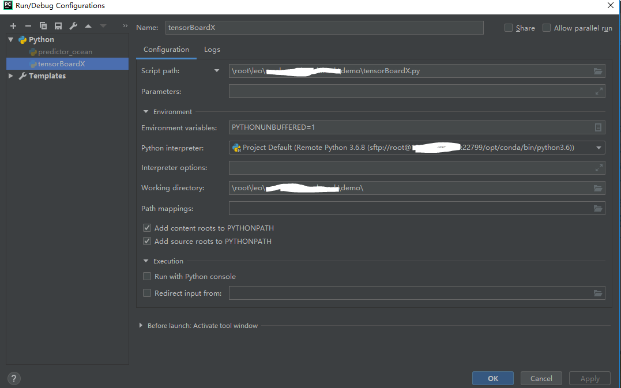Screen dimensions: 621x388
Task: Collapse the Execution section
Action: pos(146,261)
